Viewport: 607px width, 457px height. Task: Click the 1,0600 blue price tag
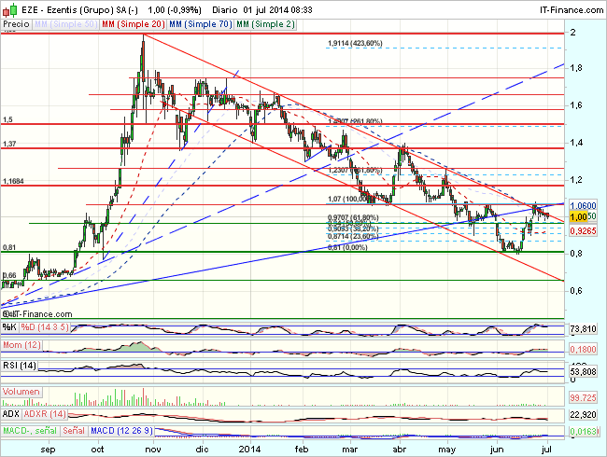(x=584, y=205)
